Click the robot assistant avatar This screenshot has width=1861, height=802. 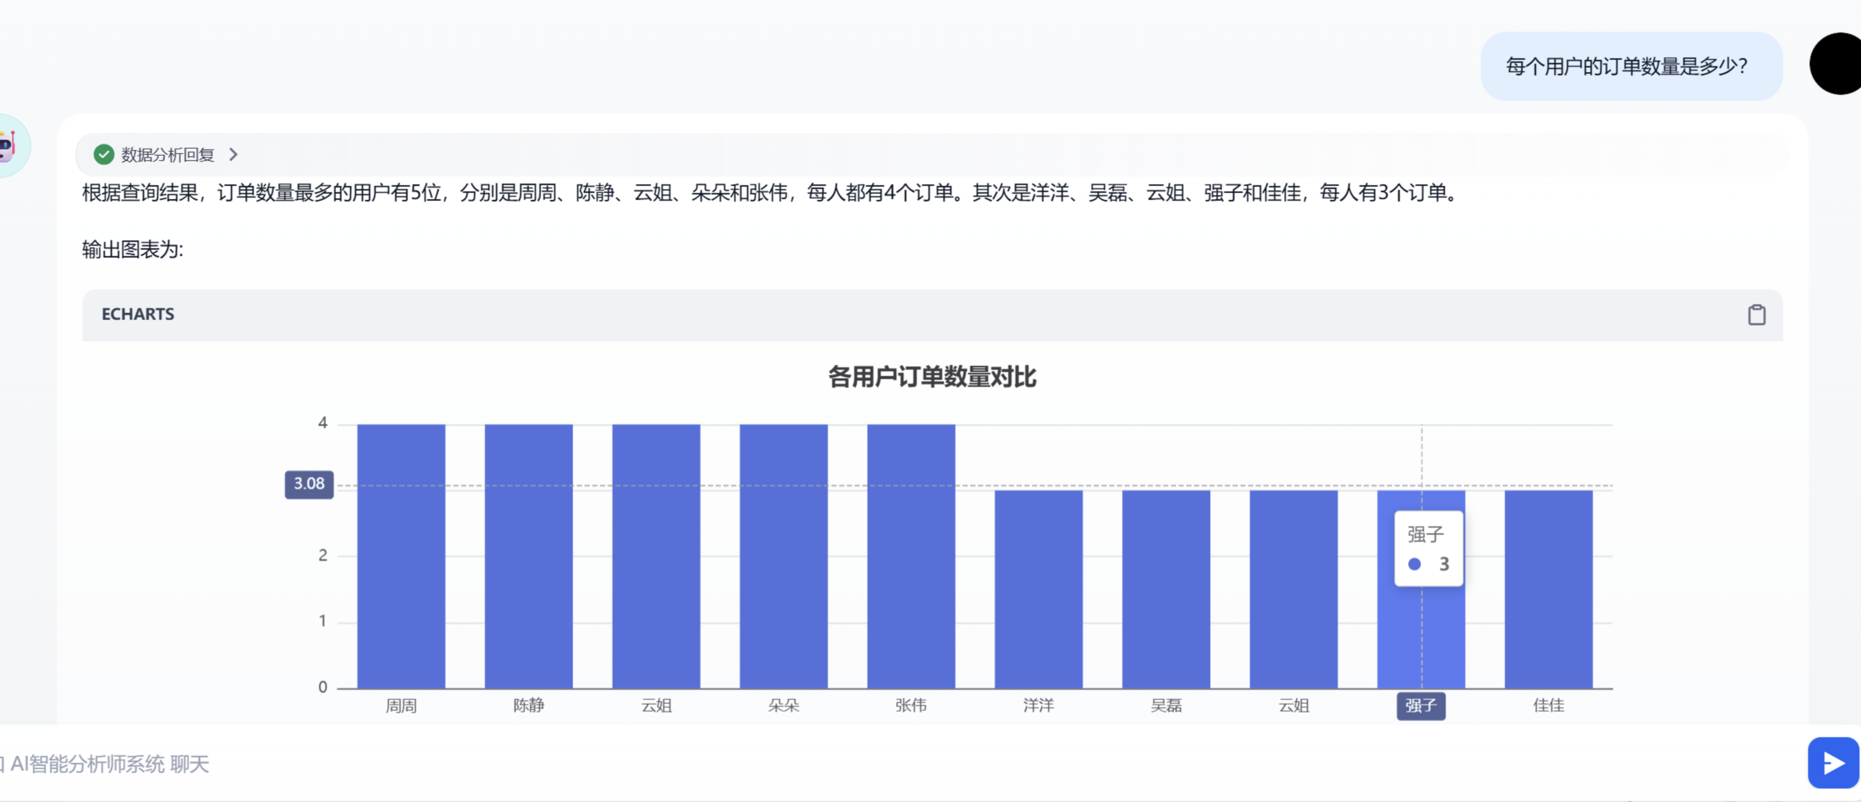click(x=11, y=145)
